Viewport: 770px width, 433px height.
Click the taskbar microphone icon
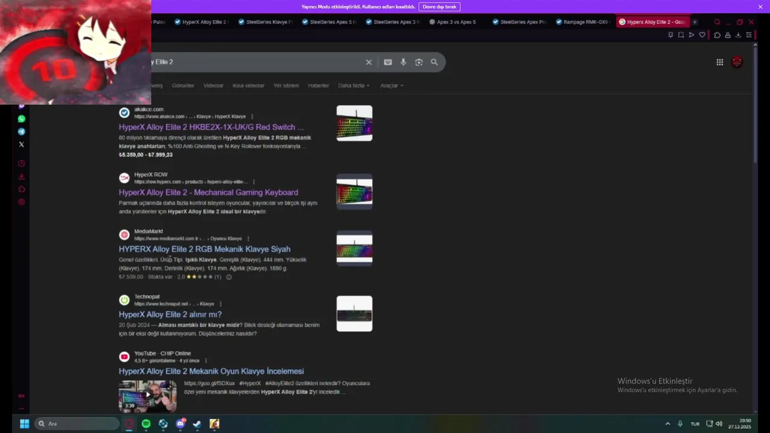[x=680, y=424]
